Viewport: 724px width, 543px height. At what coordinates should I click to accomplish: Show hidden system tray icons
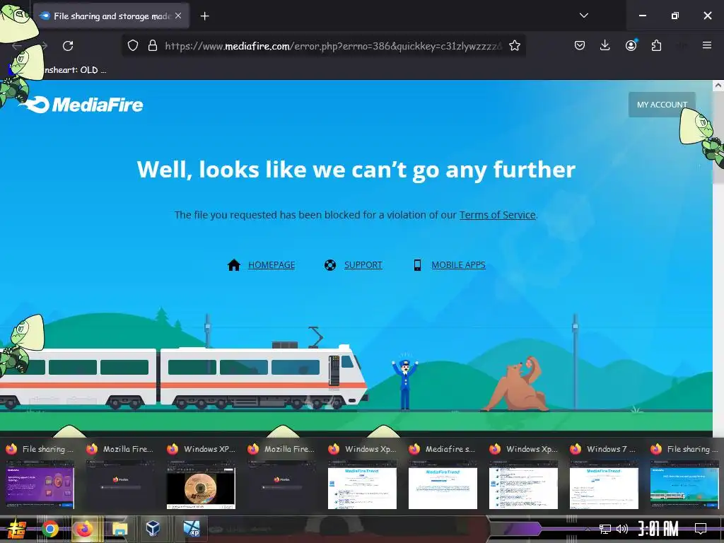(x=588, y=529)
